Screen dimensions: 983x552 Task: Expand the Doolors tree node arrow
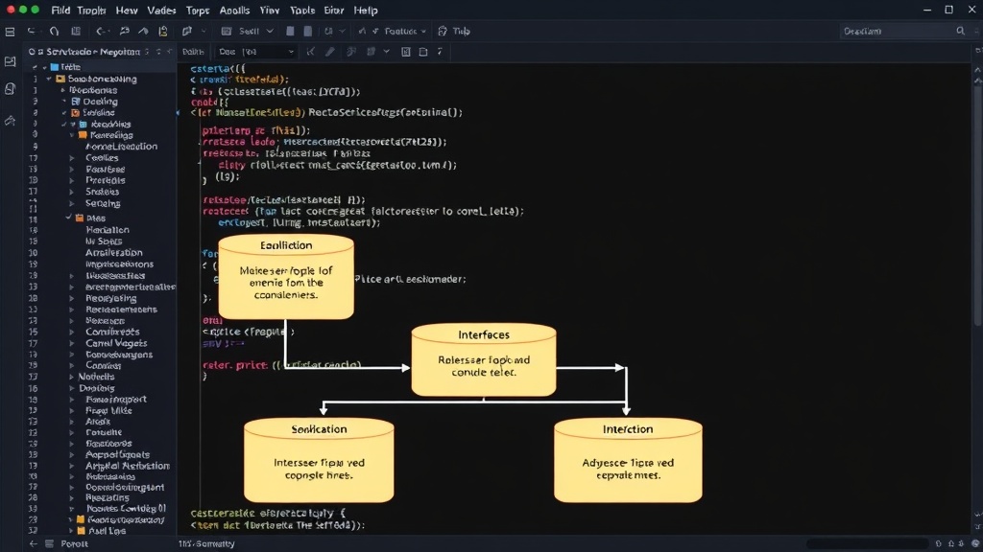pyautogui.click(x=72, y=389)
